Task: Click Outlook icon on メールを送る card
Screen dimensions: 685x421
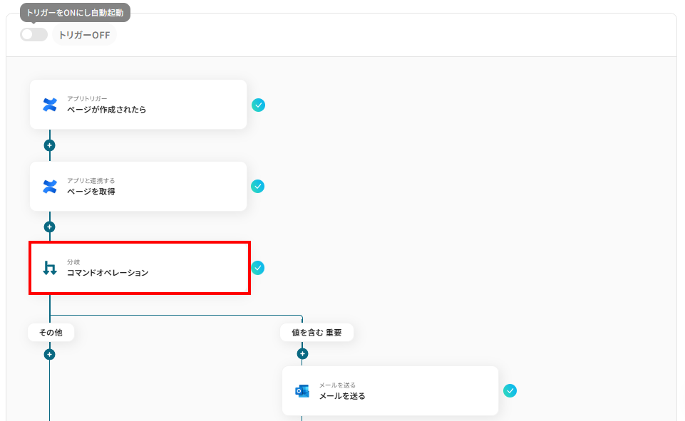Action: pos(302,391)
